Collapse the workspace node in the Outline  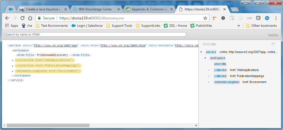205,58
